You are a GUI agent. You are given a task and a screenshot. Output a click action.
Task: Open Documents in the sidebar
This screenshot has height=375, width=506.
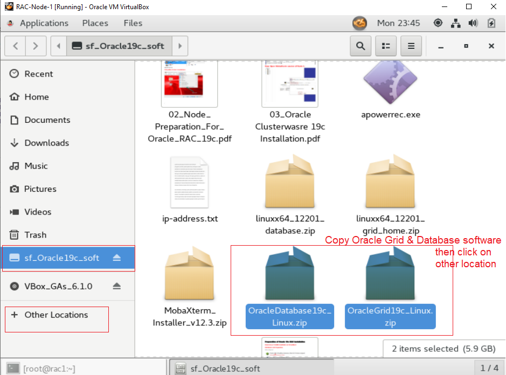67,120
